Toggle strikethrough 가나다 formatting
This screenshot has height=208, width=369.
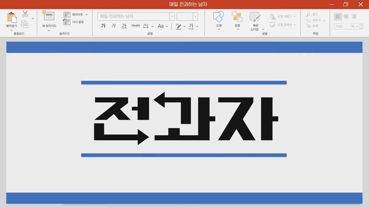click(135, 26)
